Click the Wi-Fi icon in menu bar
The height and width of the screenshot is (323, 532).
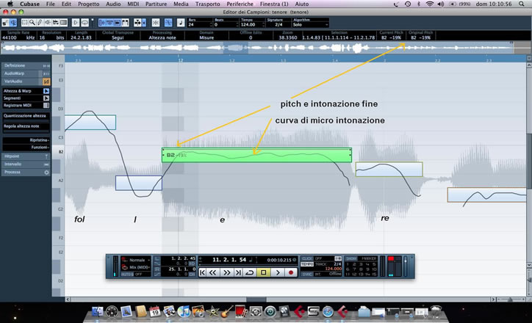coord(430,4)
